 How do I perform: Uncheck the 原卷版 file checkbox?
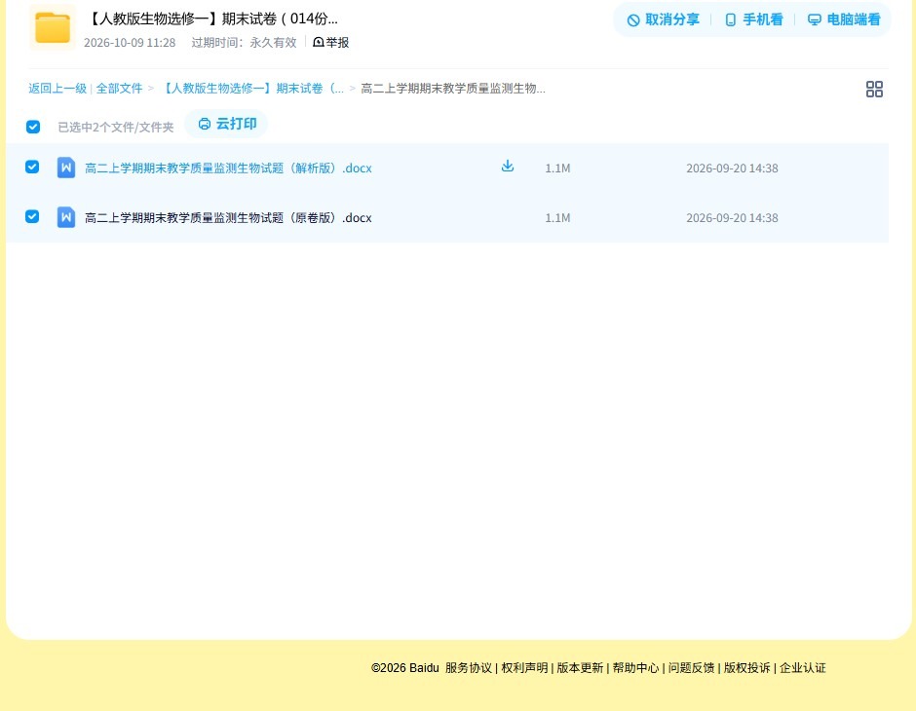[32, 216]
